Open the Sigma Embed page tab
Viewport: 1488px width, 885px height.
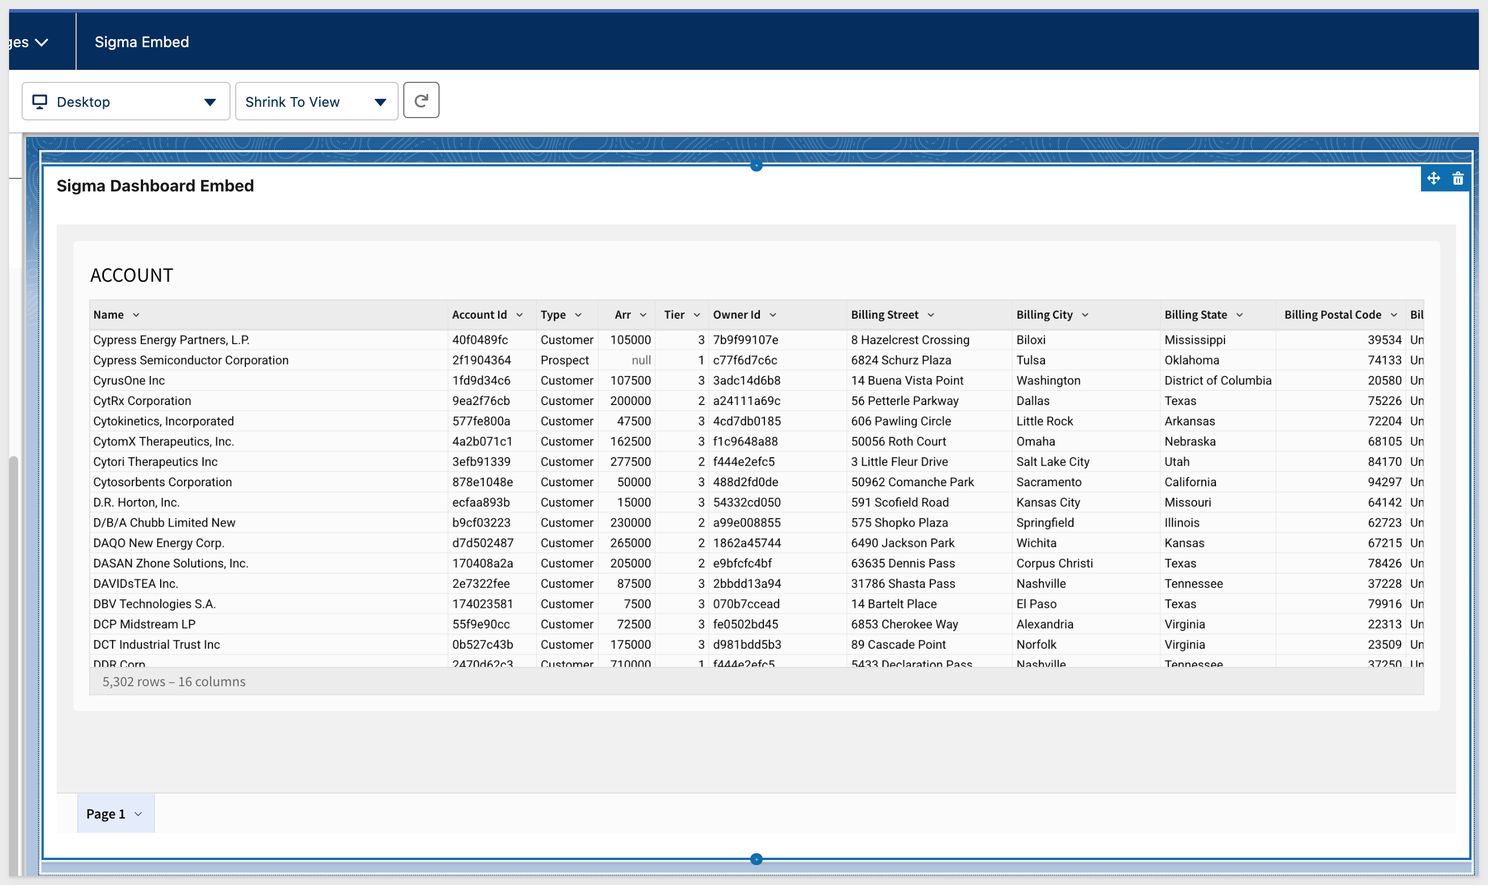(142, 41)
